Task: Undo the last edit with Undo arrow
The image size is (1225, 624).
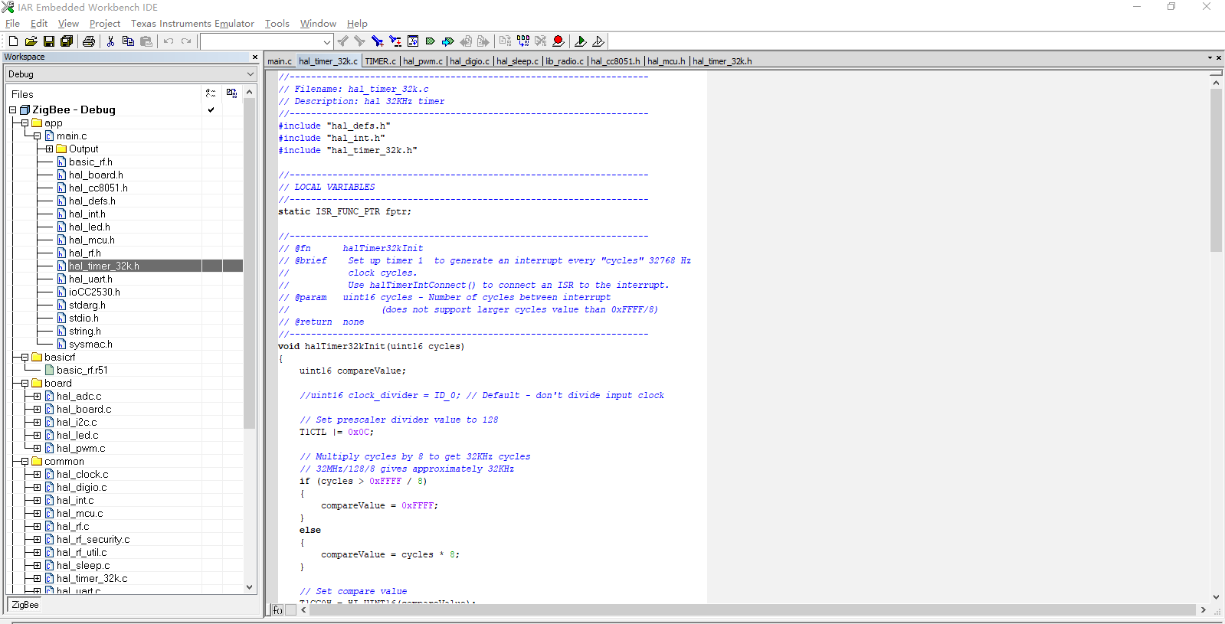Action: point(169,41)
